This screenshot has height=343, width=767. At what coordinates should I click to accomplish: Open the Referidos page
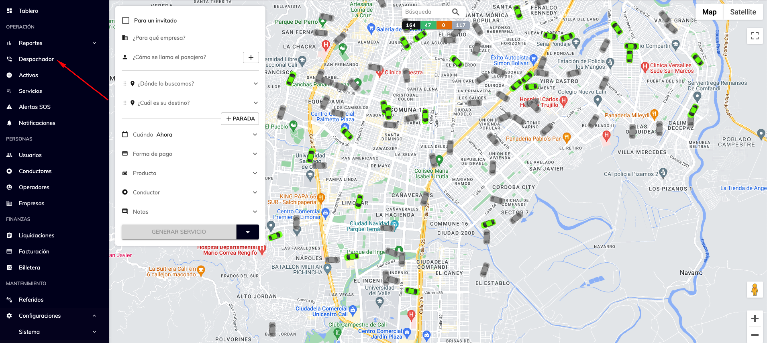[31, 300]
